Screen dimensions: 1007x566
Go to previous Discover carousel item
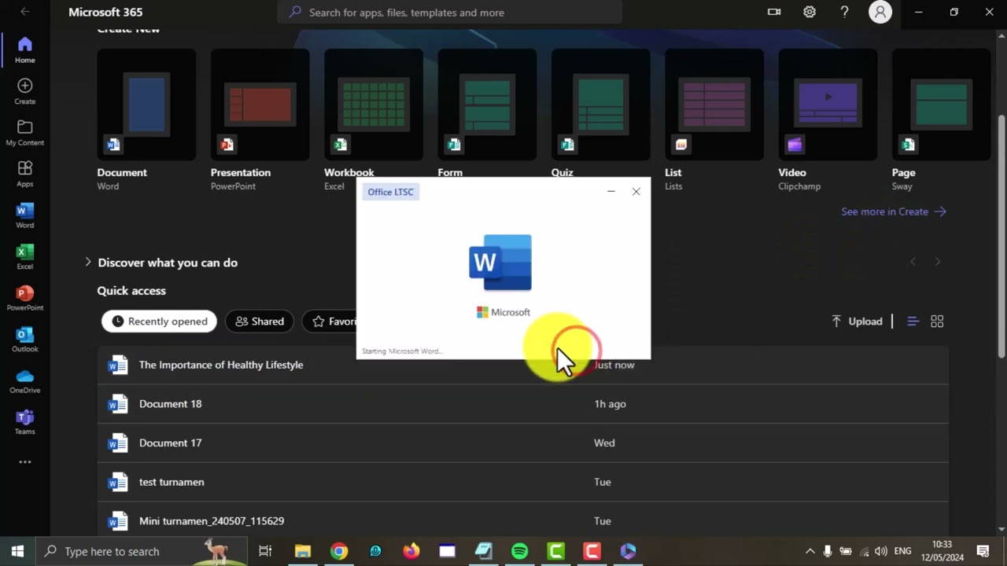[x=913, y=262]
